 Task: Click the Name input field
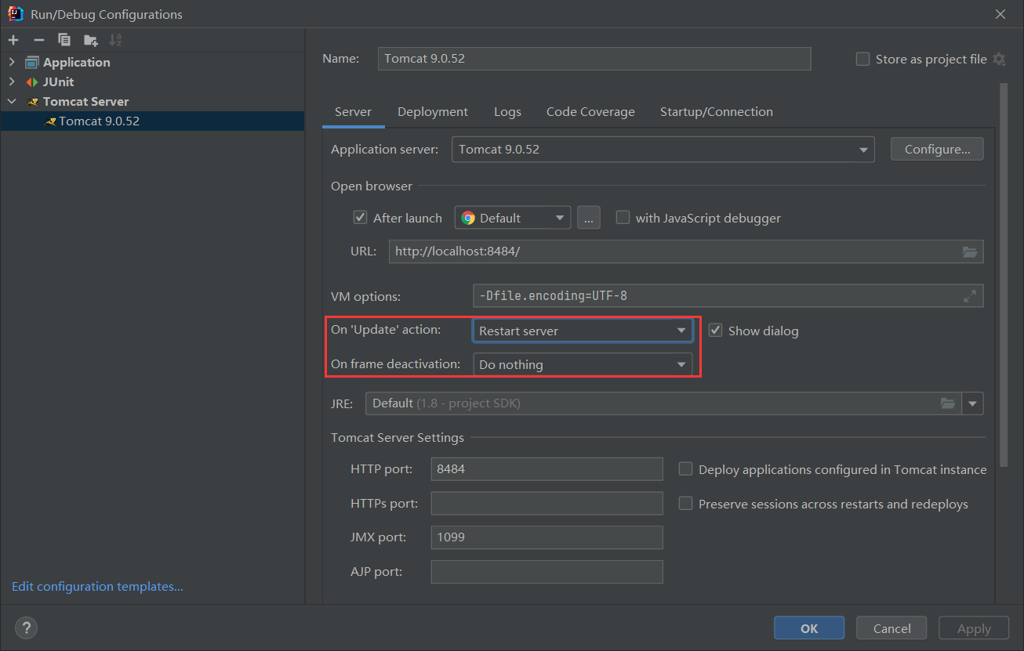594,59
